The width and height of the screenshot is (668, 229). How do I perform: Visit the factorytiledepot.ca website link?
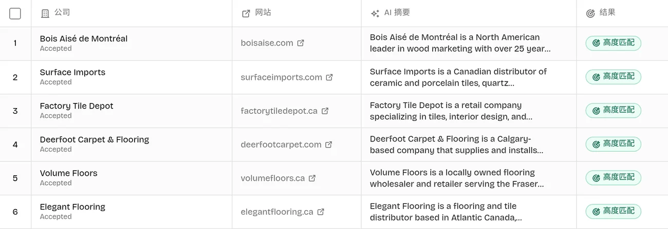279,111
